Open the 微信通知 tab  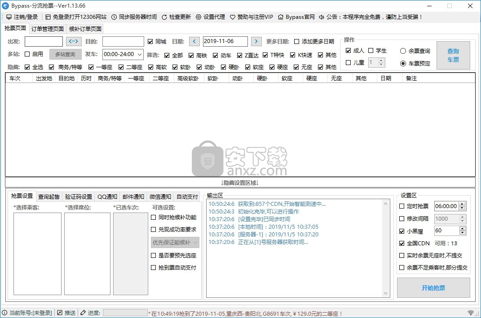tap(160, 197)
